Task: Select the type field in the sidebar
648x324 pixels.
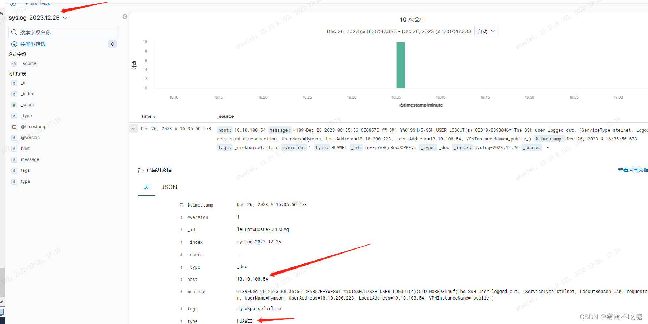Action: tap(25, 181)
